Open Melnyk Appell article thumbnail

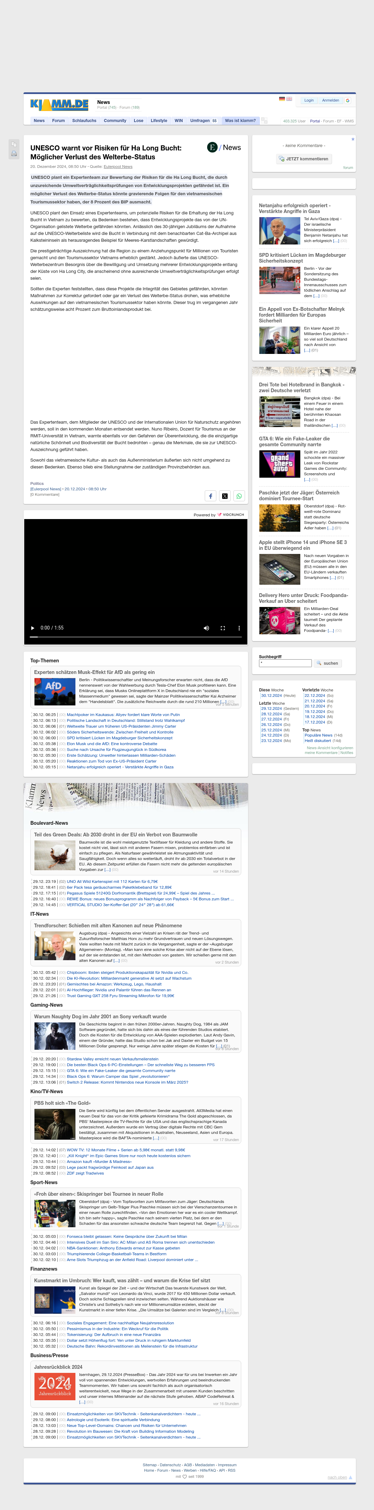(280, 340)
